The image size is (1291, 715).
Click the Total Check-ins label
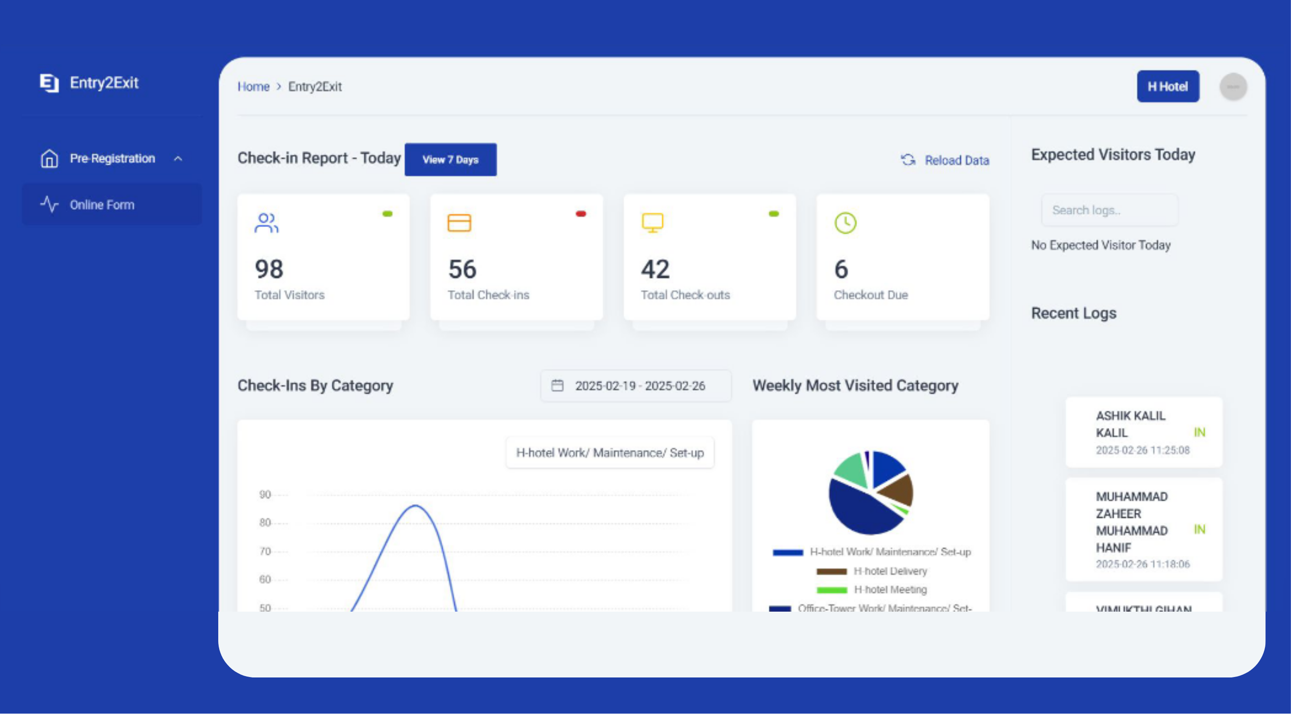pos(488,295)
